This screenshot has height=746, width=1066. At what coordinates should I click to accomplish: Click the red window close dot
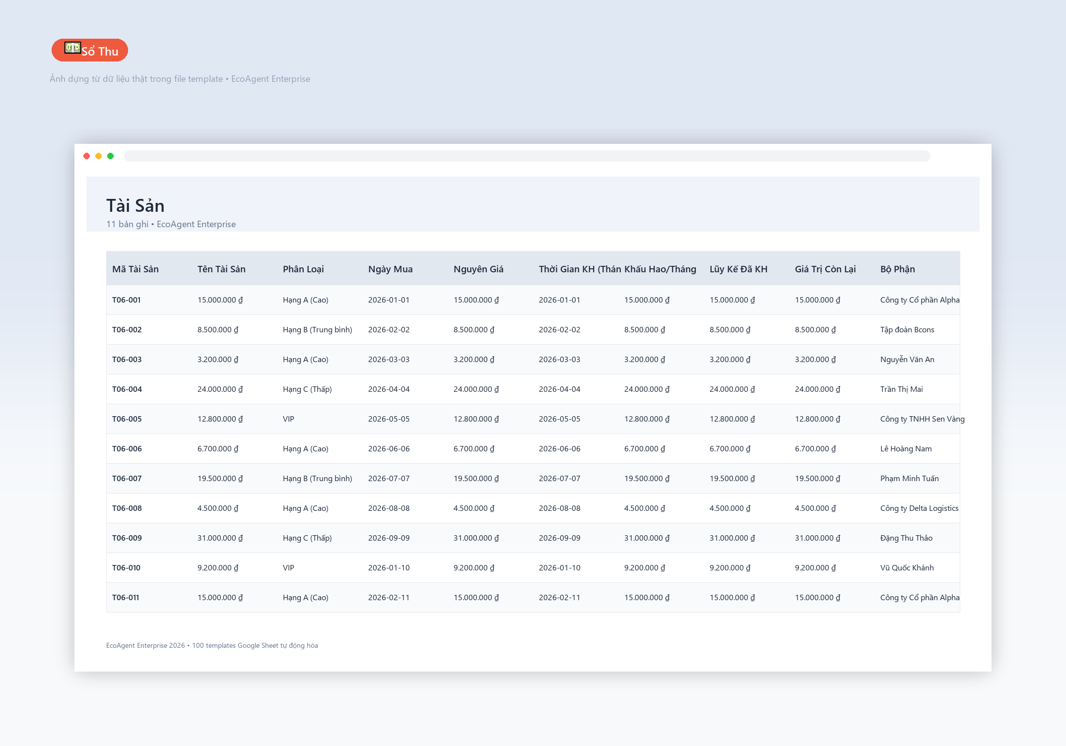(x=87, y=156)
